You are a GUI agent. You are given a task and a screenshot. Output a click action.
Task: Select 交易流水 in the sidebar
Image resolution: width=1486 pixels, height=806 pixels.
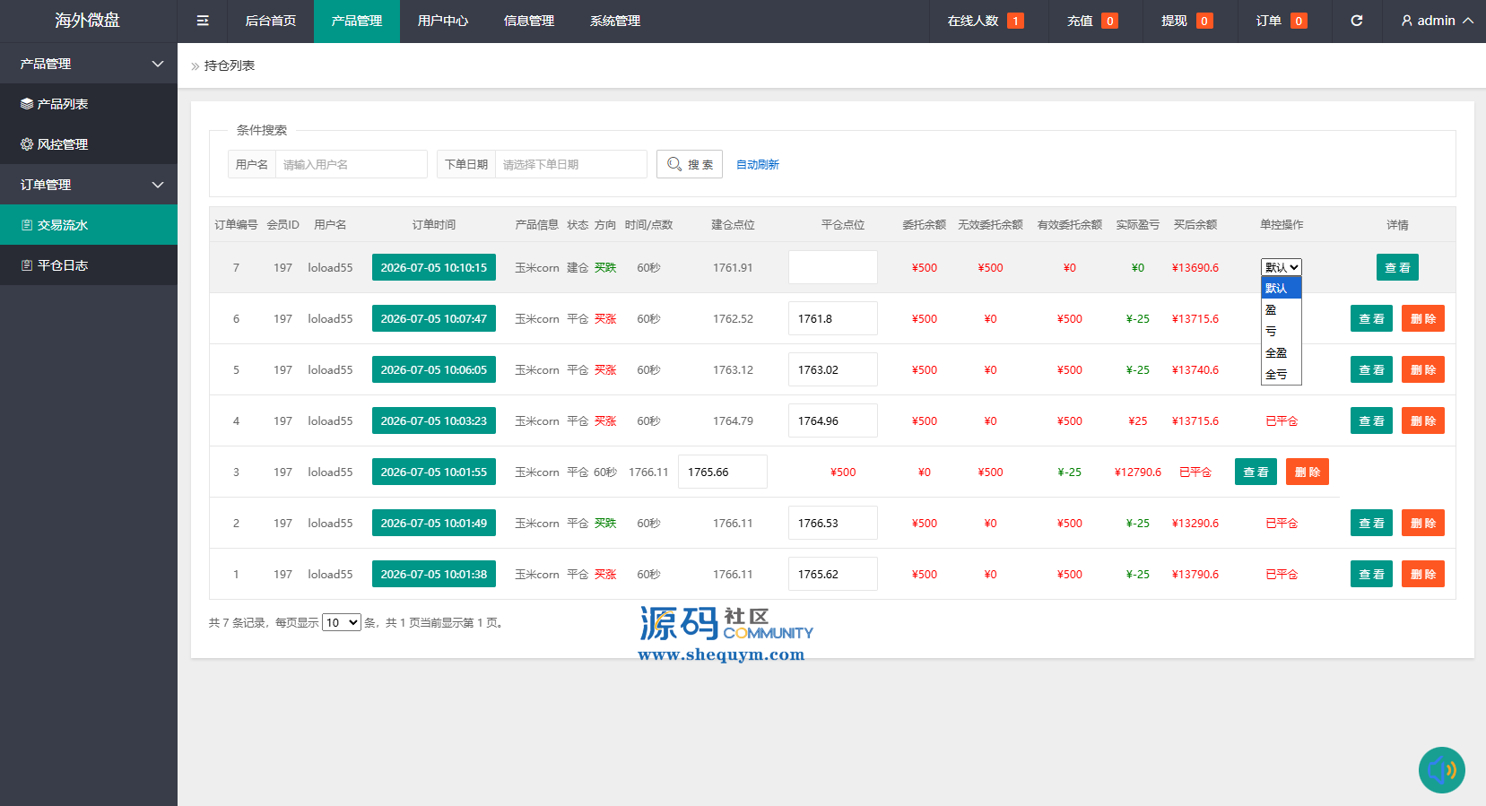[x=89, y=225]
